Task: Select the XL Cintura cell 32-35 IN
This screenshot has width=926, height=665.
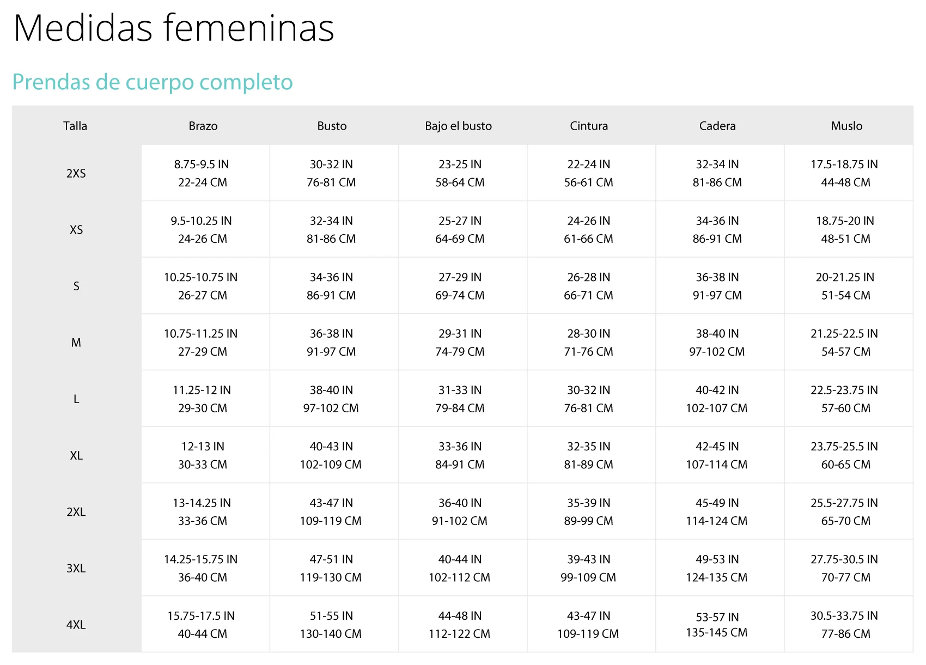Action: coord(589,447)
